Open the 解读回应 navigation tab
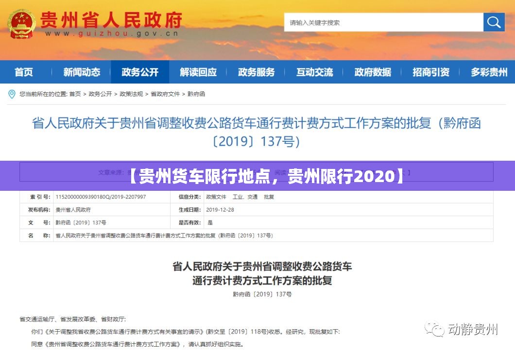This screenshot has height=352, width=515. 198,72
